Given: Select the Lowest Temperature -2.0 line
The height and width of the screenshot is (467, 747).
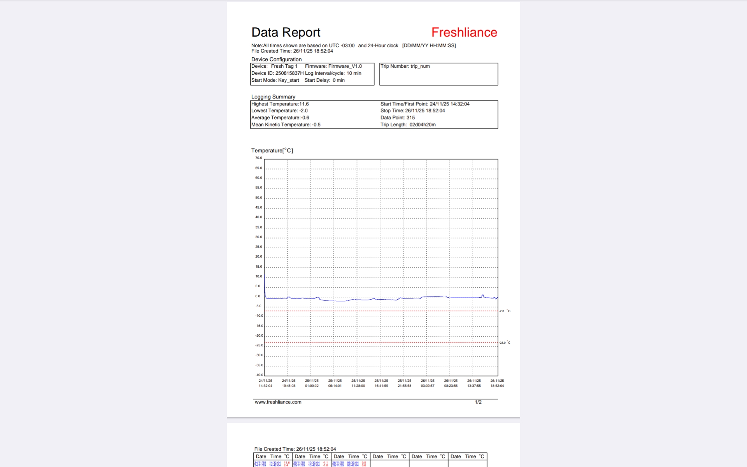Looking at the screenshot, I should tap(279, 111).
